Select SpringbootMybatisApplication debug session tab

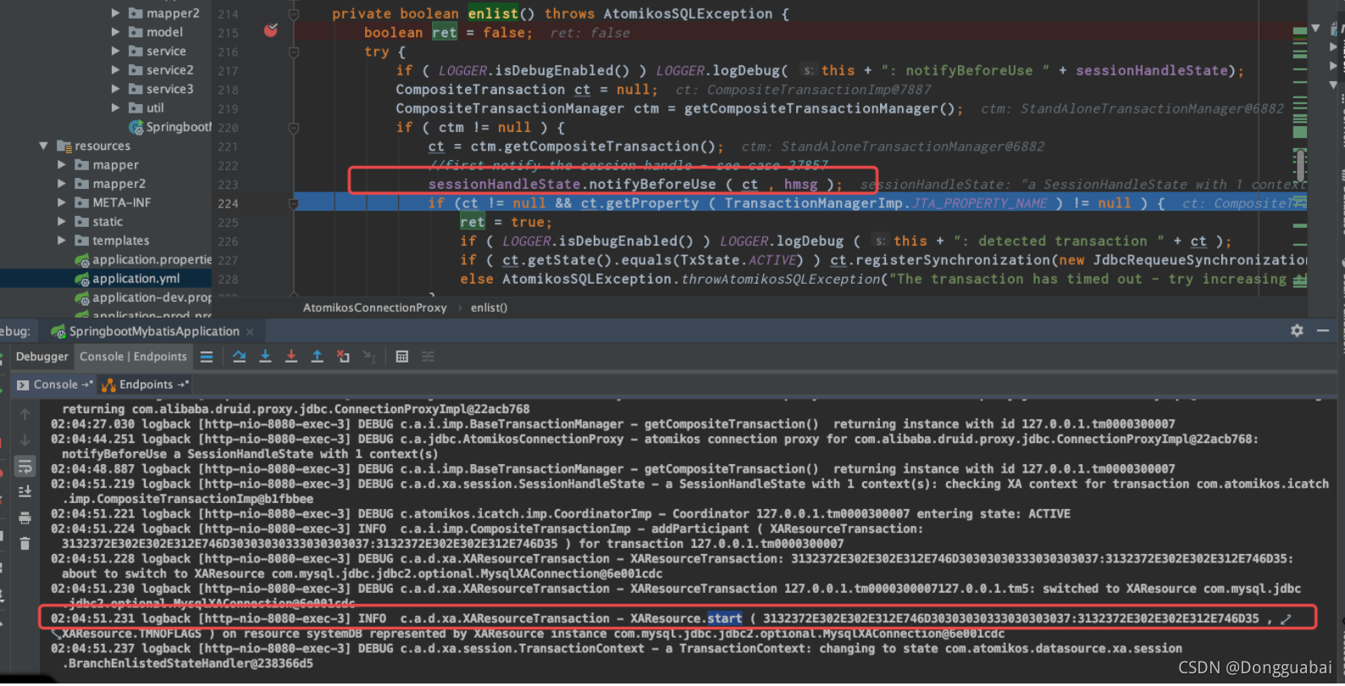click(x=154, y=331)
